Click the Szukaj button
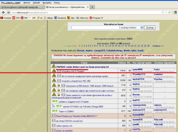 150,28
